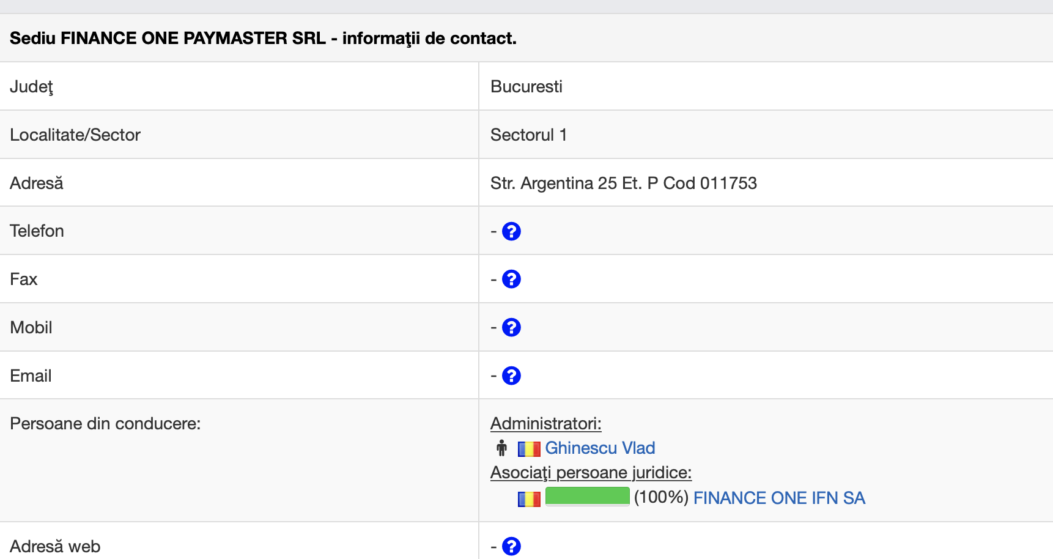1053x559 pixels.
Task: Click the Asociați persoane juridice heading
Action: pos(591,473)
